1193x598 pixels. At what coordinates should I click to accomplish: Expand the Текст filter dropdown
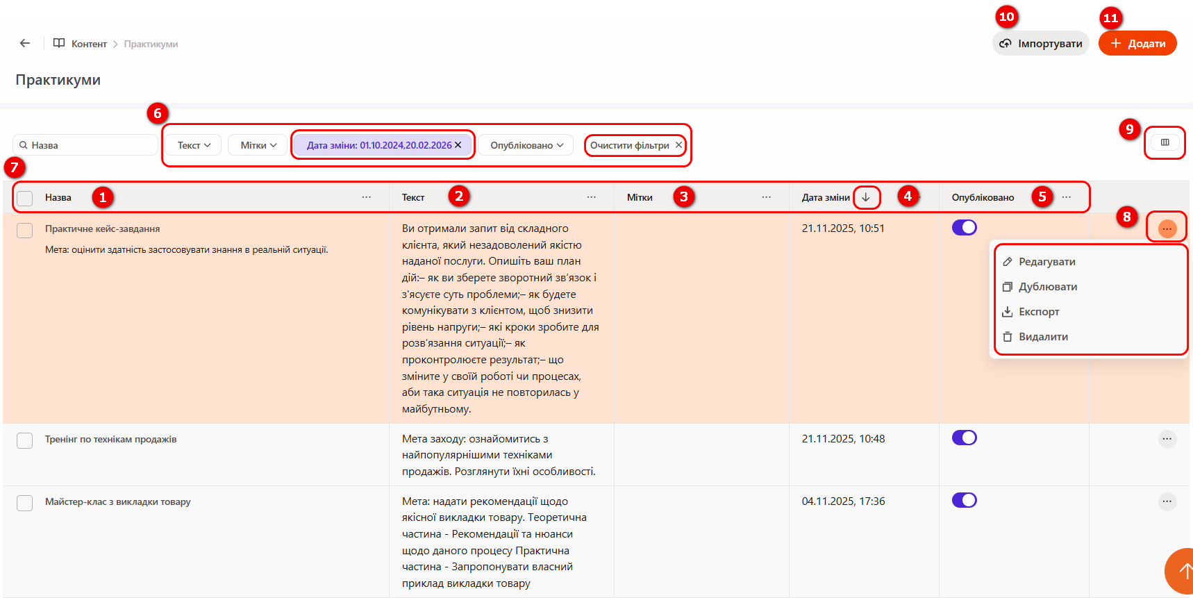[194, 145]
